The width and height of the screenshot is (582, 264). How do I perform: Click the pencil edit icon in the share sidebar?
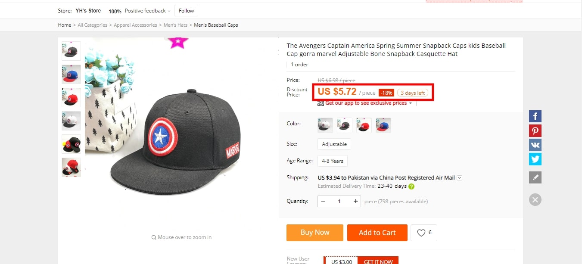tap(535, 177)
